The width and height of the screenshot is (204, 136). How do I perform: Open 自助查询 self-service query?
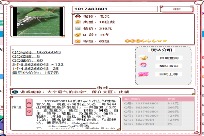(x=169, y=58)
